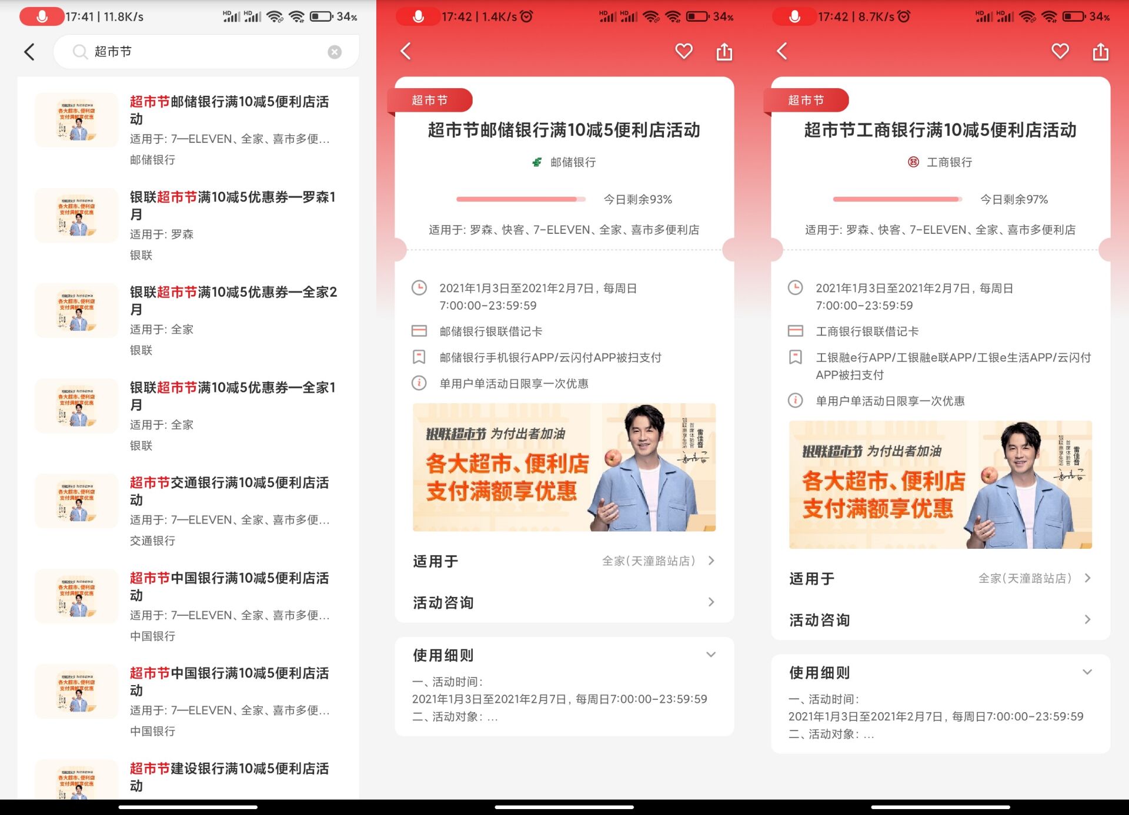
Task: Open the promo banner on 工商银行 page
Action: point(940,485)
